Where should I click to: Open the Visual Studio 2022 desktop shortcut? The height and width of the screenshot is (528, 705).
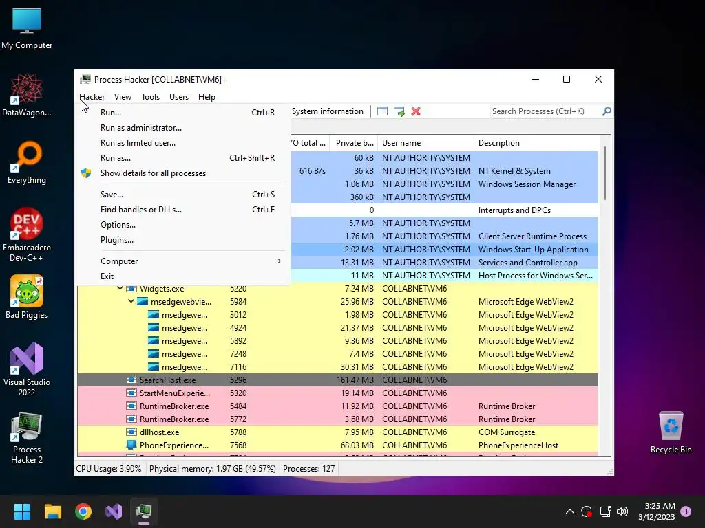(x=27, y=369)
